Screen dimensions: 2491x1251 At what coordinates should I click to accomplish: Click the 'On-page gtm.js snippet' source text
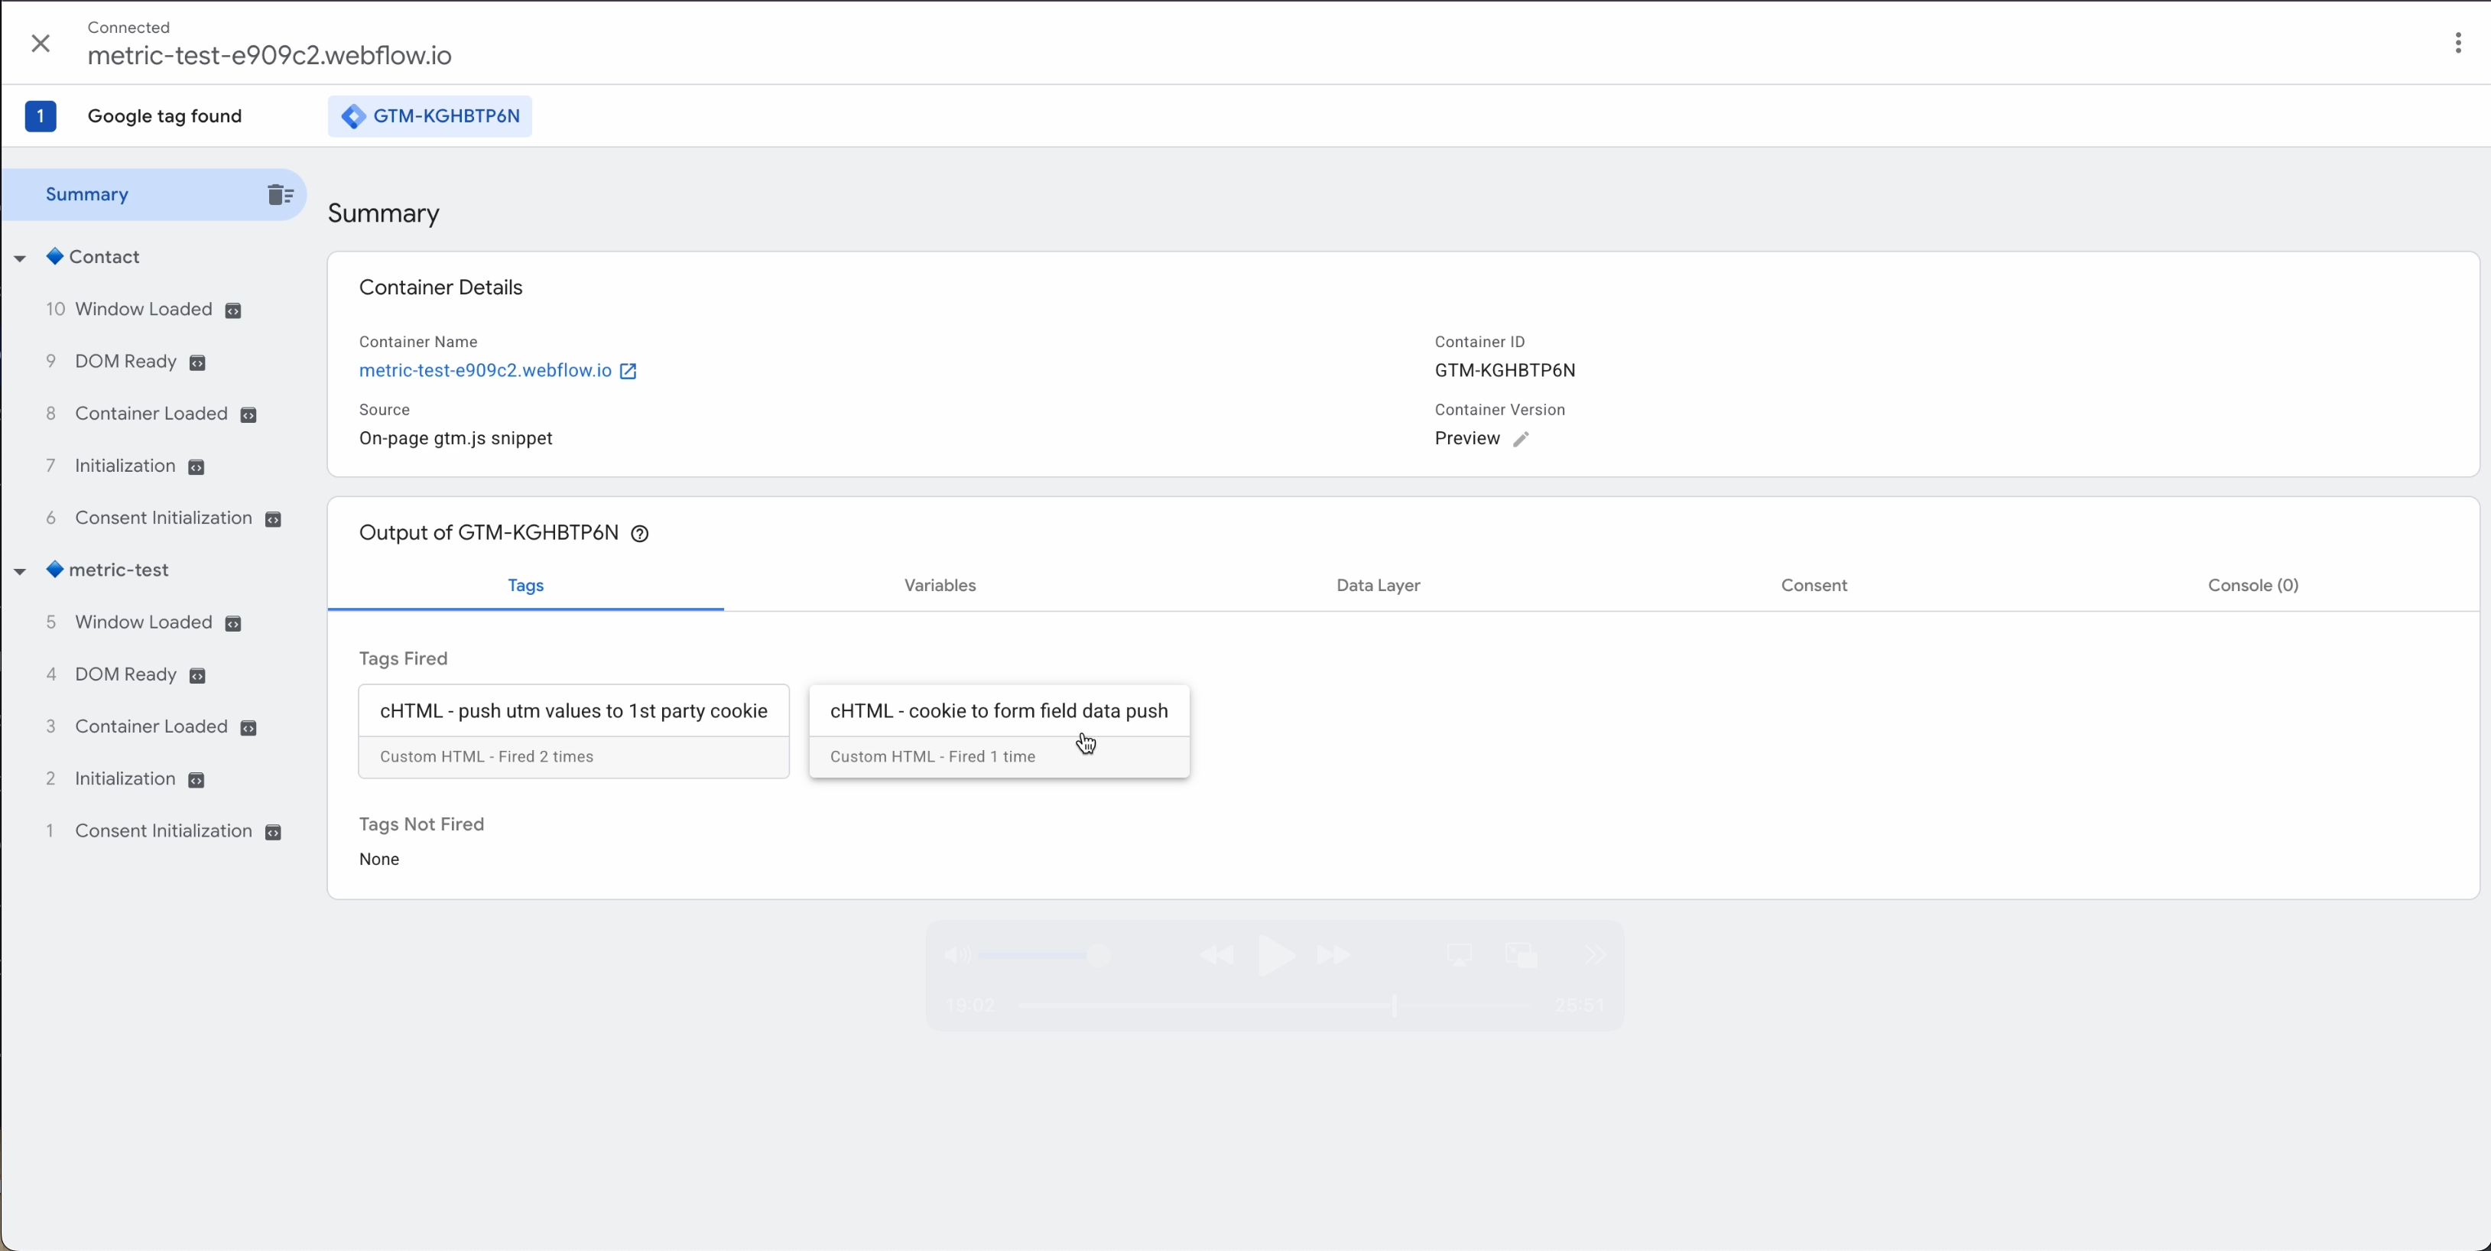click(456, 439)
